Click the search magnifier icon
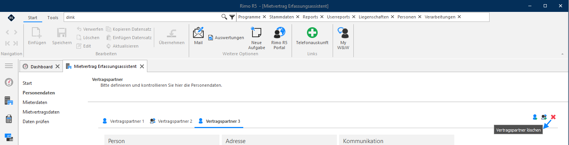 point(224,17)
